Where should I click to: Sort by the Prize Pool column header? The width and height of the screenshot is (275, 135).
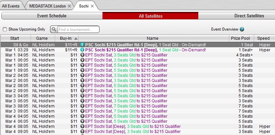point(242,38)
